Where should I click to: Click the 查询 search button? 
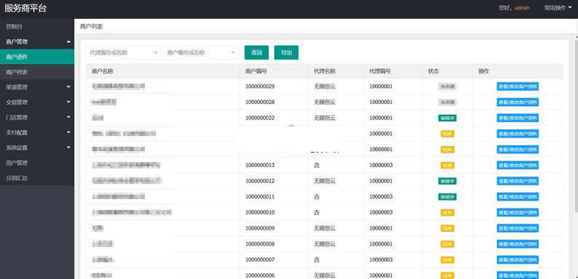point(256,52)
